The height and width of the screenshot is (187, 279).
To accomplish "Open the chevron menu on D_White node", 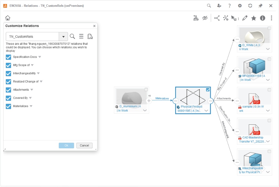I will pyautogui.click(x=268, y=49).
